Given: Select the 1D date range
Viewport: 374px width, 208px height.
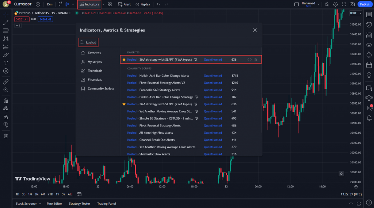Looking at the screenshot, I should click(18, 194).
